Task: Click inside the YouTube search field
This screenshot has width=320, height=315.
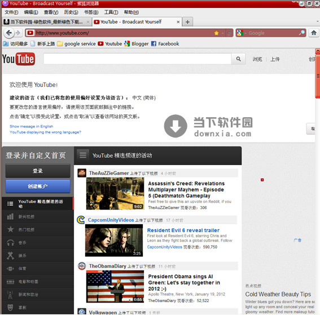Action: coord(137,59)
